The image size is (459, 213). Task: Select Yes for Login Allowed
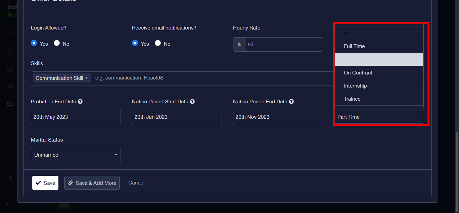pos(34,43)
